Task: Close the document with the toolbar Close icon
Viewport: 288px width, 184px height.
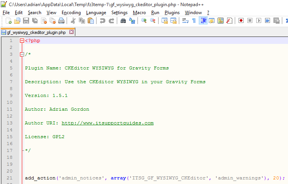Action: [44, 21]
